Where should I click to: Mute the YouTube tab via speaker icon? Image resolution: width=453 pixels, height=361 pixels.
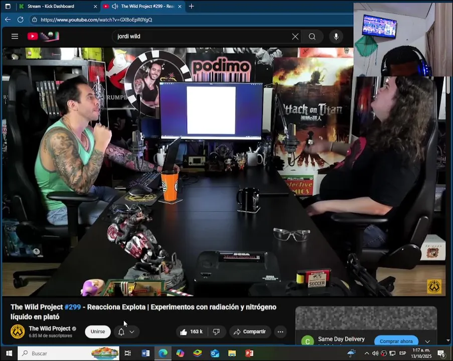coord(115,6)
